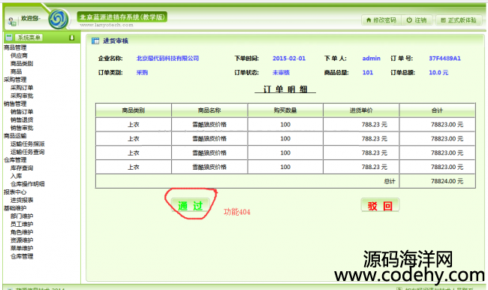Collapse the 系统菜单 panel with arrow icon
This screenshot has height=290, width=488.
(71, 38)
